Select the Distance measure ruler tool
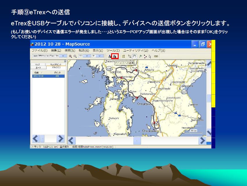 (x=156, y=56)
